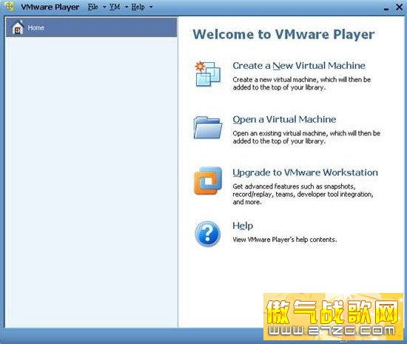This screenshot has width=407, height=344.
Task: Close the VMware Player window
Action: [399, 7]
